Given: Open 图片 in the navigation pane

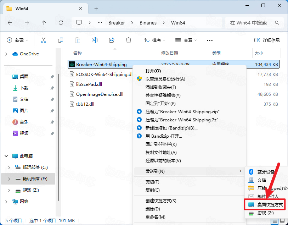Looking at the screenshot, I should pos(24,111).
